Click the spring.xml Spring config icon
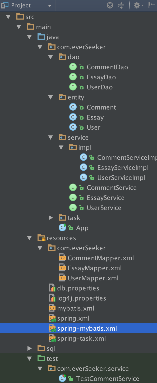The width and height of the screenshot is (157, 383). [x=52, y=318]
